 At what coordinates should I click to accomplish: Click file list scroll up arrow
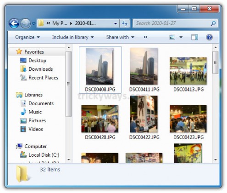point(216,47)
